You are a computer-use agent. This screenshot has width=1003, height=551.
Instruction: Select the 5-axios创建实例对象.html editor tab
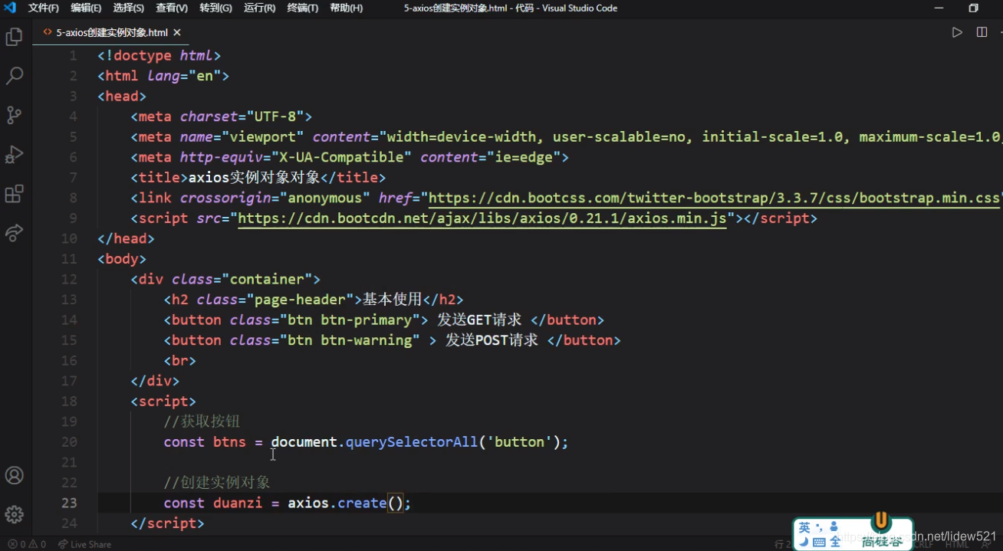click(112, 32)
